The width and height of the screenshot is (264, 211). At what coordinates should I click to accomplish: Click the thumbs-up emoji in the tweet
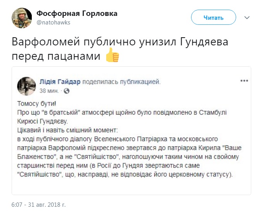tap(112, 56)
